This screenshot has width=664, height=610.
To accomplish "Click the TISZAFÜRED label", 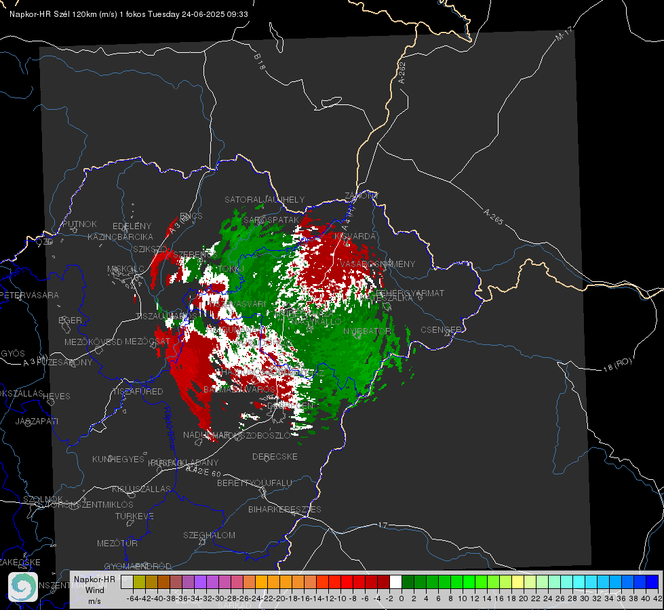I will [138, 392].
